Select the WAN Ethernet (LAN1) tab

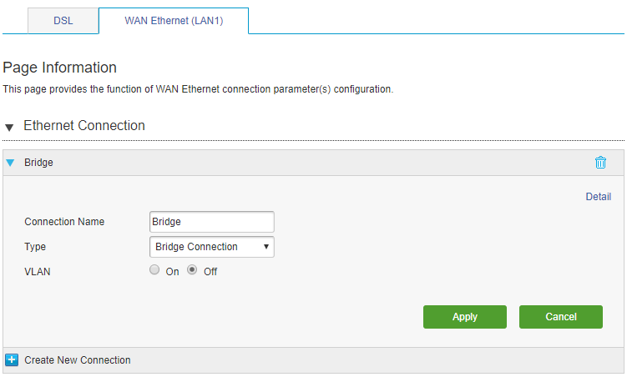(x=174, y=21)
